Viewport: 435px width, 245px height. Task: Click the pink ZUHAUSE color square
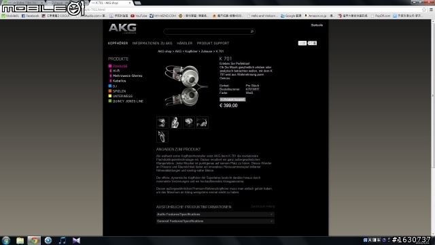[110, 66]
